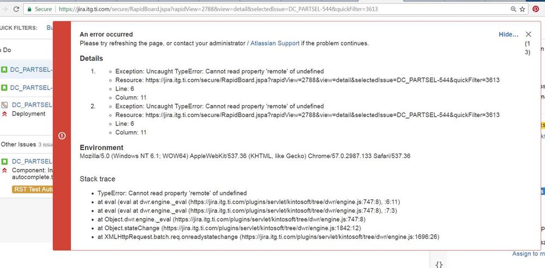Click the Object.stateChange stack trace line
Viewport: 545px width, 268px height.
pyautogui.click(x=229, y=228)
